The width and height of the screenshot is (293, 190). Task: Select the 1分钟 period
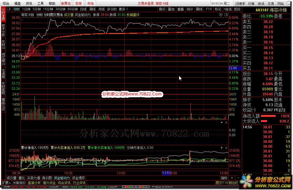tap(26, 9)
